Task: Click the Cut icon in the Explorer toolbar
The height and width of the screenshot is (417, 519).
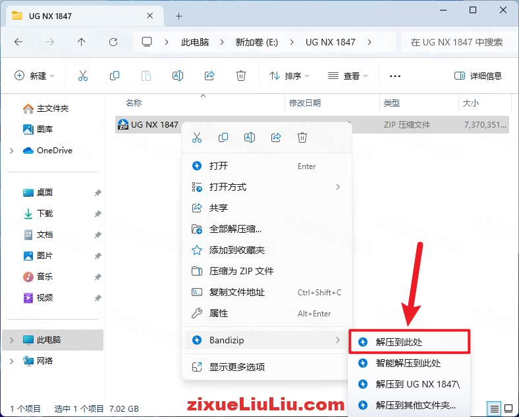Action: (x=83, y=76)
